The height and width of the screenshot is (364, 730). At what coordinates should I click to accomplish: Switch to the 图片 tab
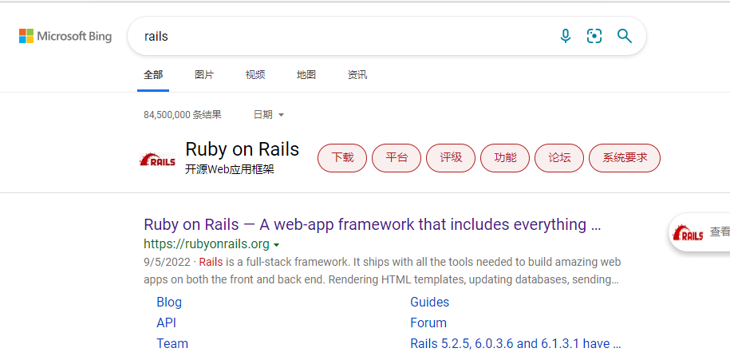[204, 74]
